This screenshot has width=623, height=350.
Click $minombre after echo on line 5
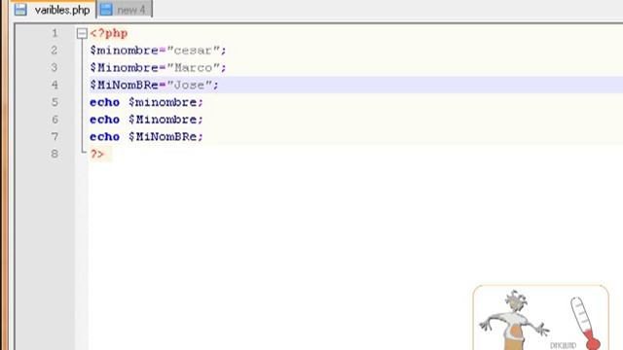(163, 102)
